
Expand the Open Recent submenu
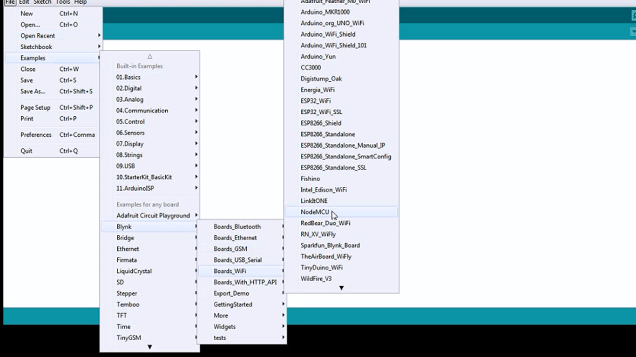pos(54,36)
